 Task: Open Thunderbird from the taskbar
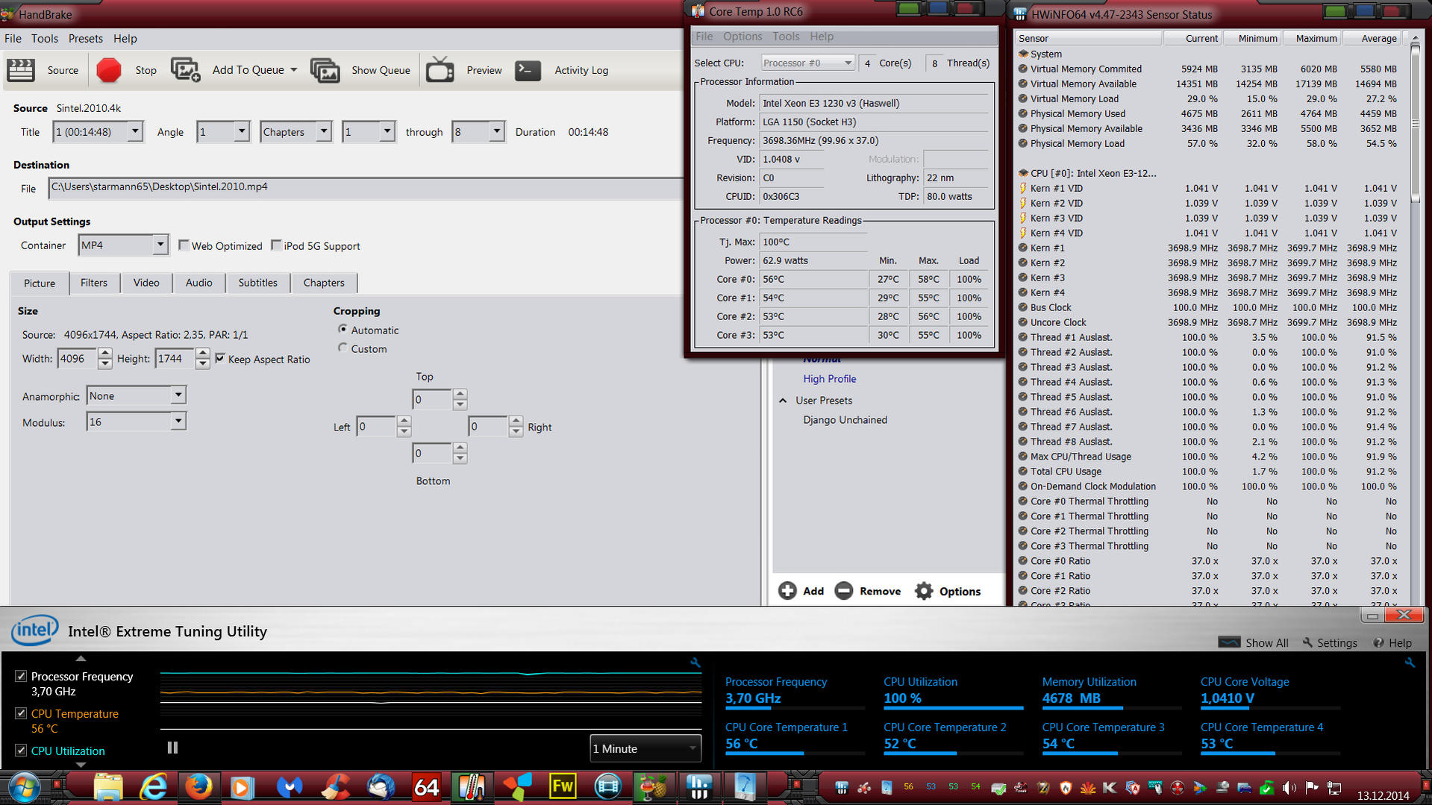[x=381, y=787]
